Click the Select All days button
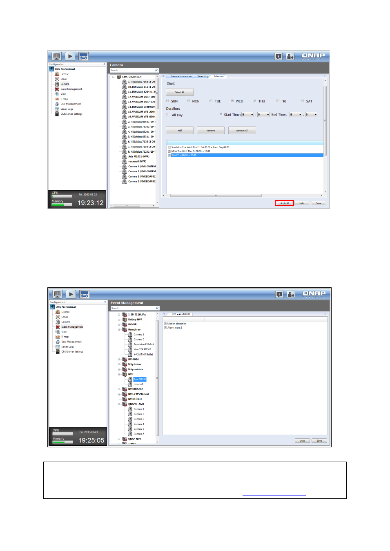390x551 pixels. [180, 92]
